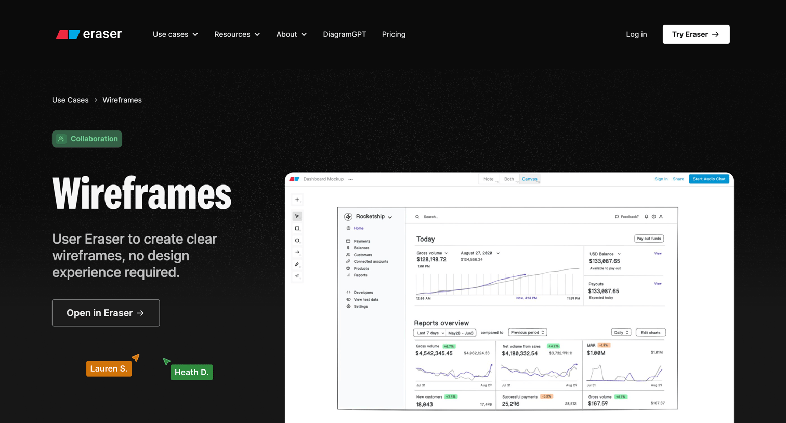Select the pencil draw tool
Viewport: 786px width, 423px height.
tap(297, 264)
